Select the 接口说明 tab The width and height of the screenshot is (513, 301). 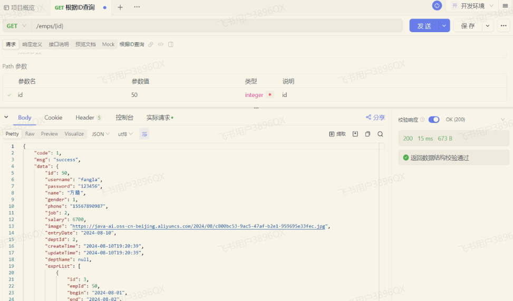point(59,44)
